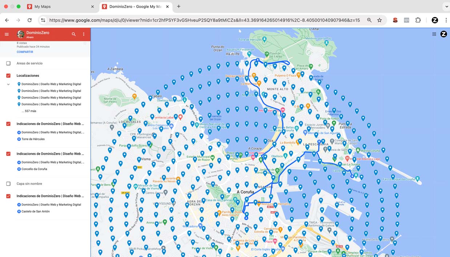Click the Areas de servicio layer title
Viewport: 450px width, 257px height.
coord(29,63)
